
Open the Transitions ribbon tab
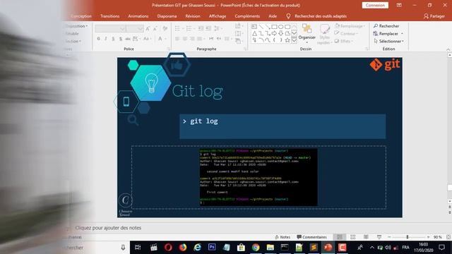(110, 16)
